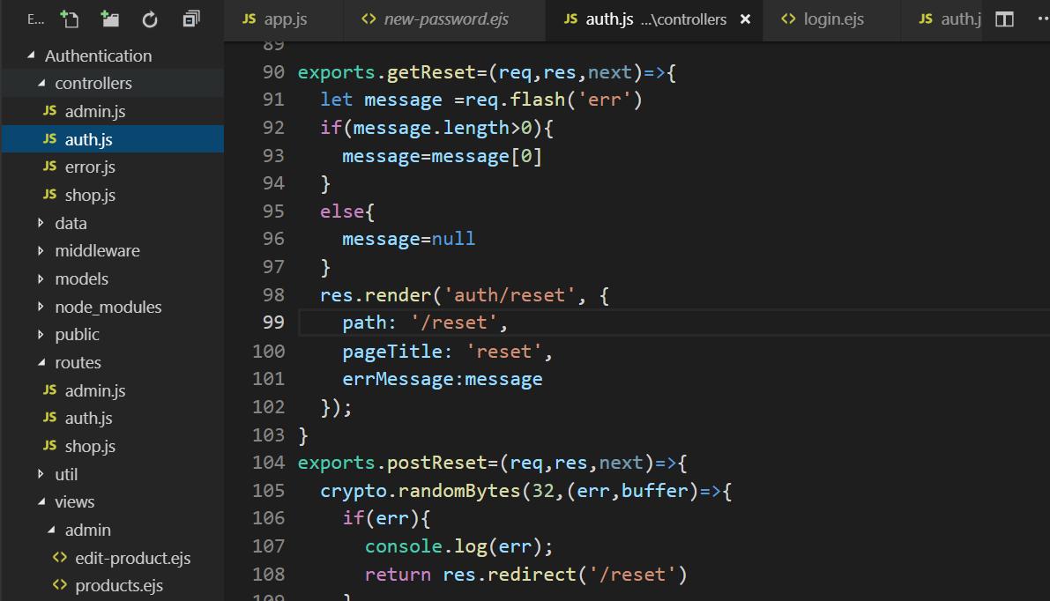
Task: Open auth.js in routes folder
Action: [88, 419]
